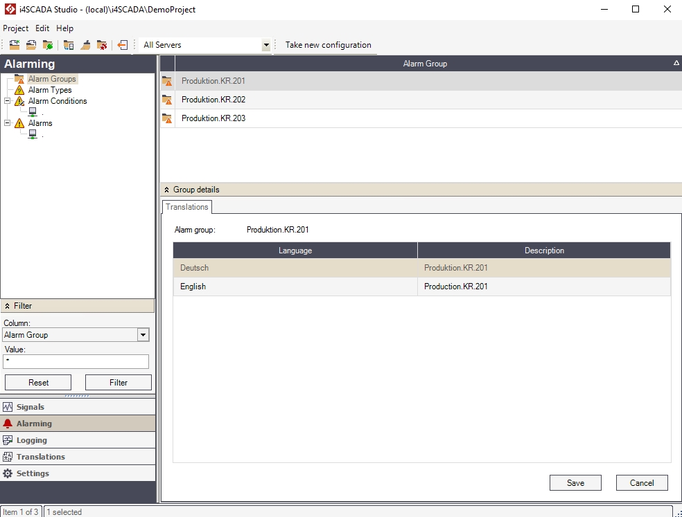Collapse the Alarms tree node
Screen dimensions: 682x517
point(8,123)
